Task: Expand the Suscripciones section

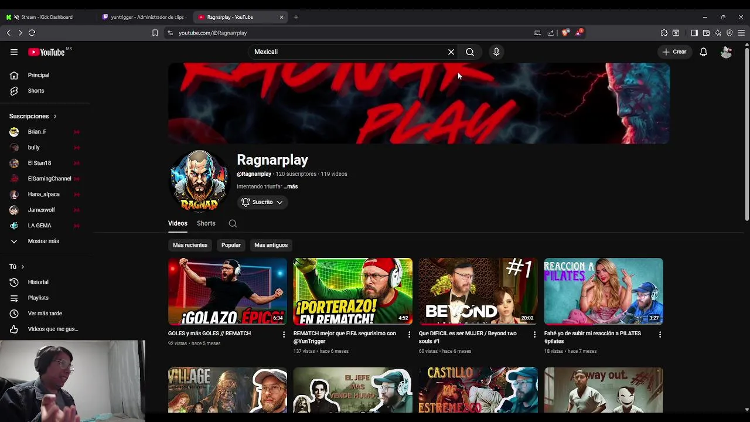Action: 33,116
